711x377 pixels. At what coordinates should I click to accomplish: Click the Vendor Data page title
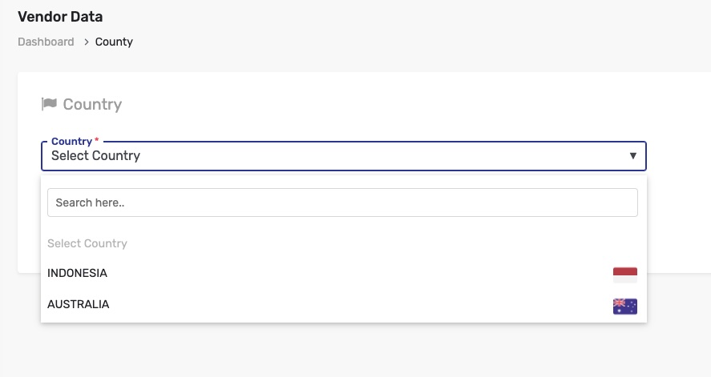click(60, 16)
